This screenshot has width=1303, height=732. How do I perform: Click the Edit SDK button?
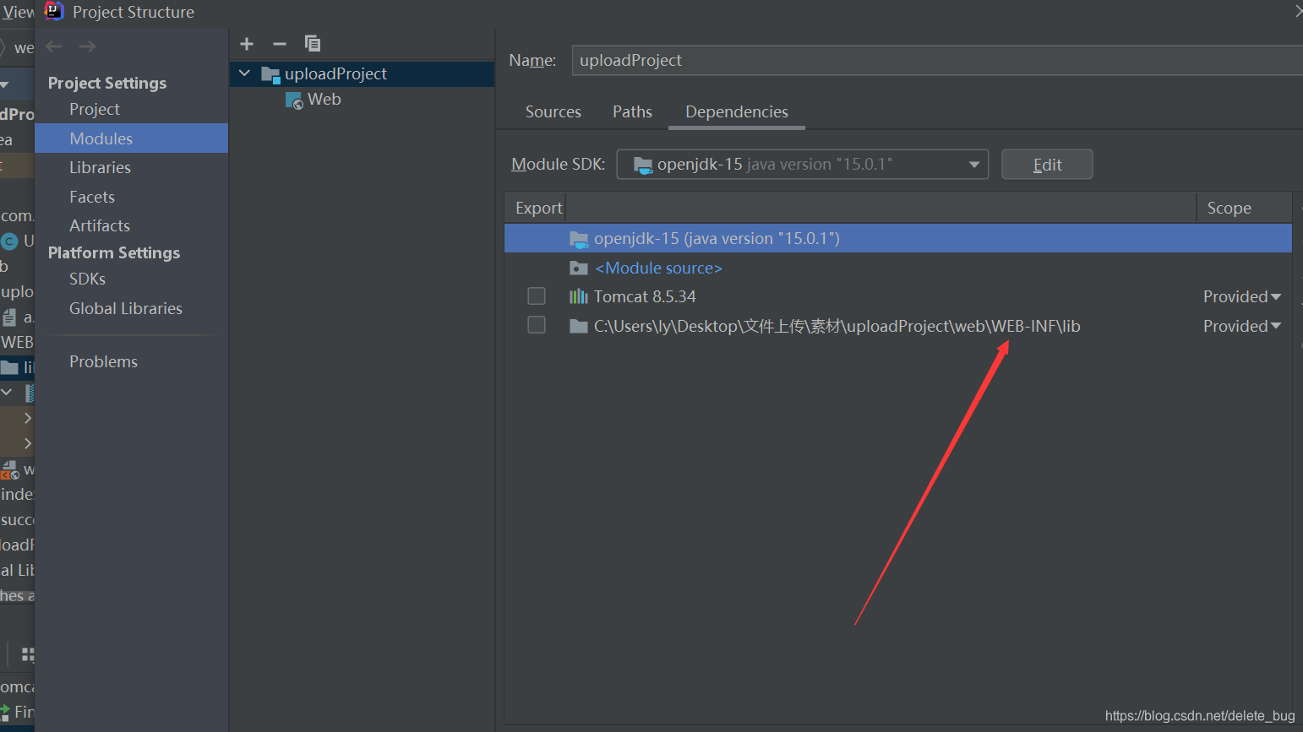pyautogui.click(x=1047, y=165)
